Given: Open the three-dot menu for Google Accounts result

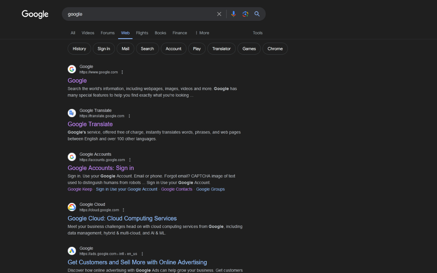Looking at the screenshot, I should pos(130,160).
